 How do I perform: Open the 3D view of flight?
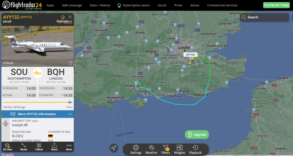pos(8,147)
